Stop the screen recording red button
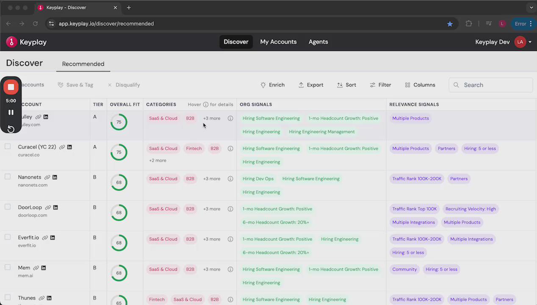Screen dimensions: 537x305 11,87
